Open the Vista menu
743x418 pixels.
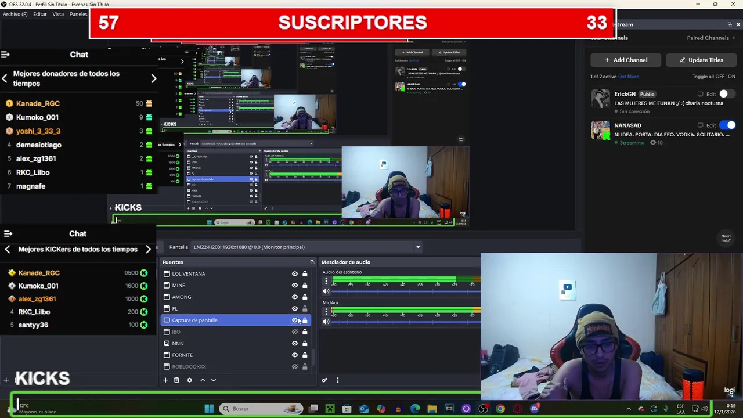click(x=58, y=14)
